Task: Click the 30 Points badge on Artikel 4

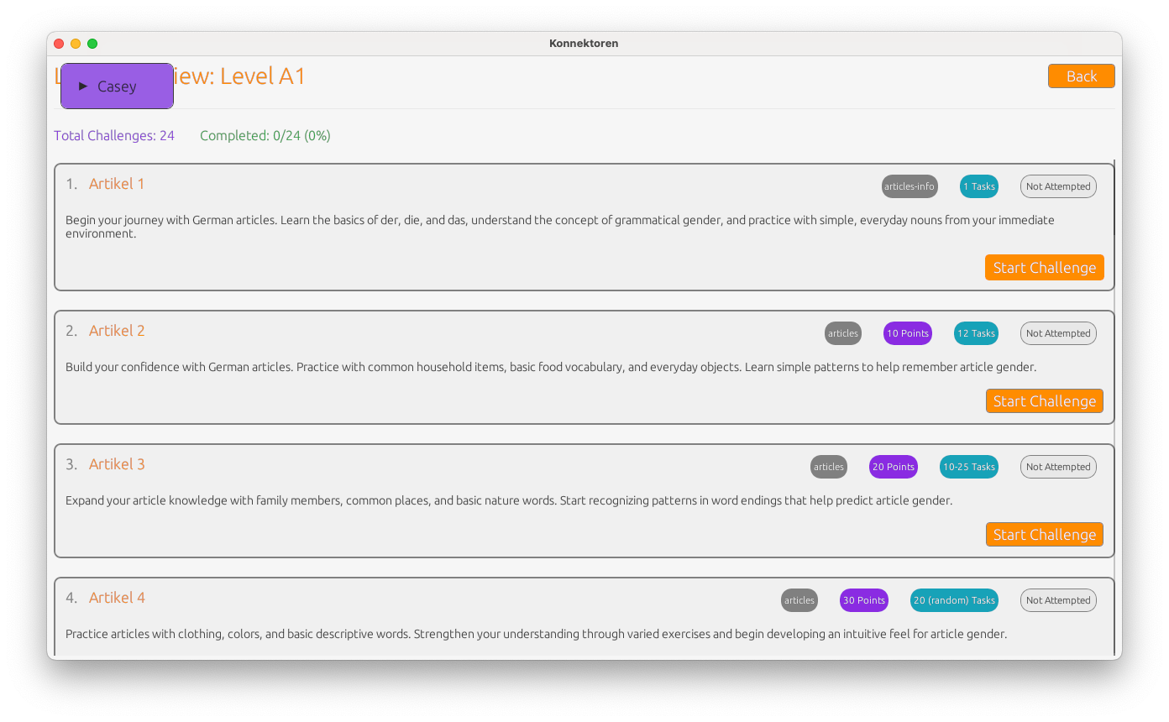Action: tap(864, 600)
